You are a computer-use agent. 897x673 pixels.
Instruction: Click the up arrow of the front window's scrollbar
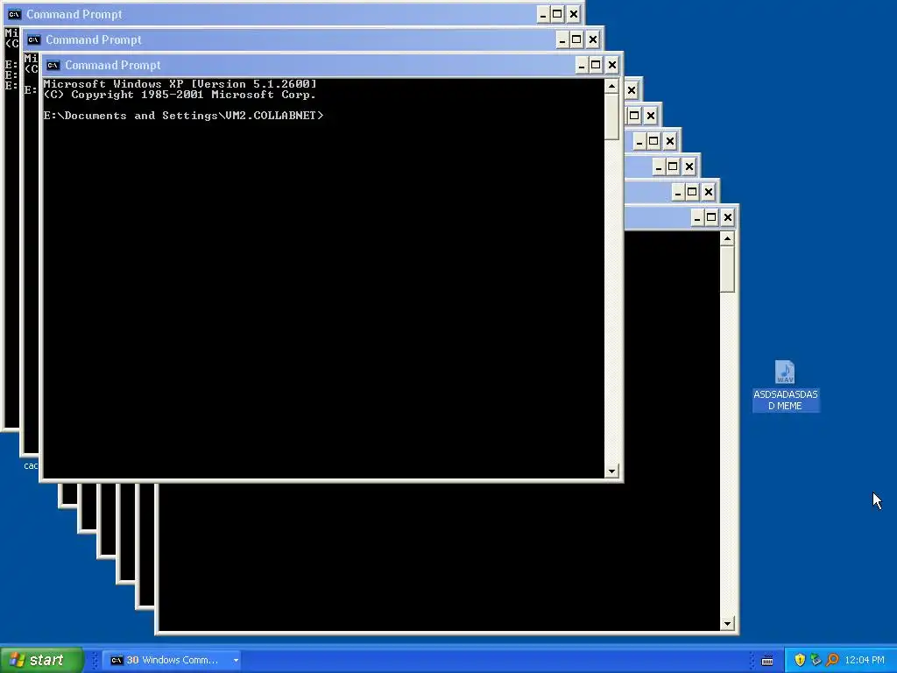click(x=611, y=87)
